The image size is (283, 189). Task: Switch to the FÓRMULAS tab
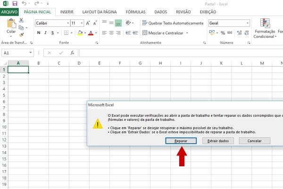point(135,12)
